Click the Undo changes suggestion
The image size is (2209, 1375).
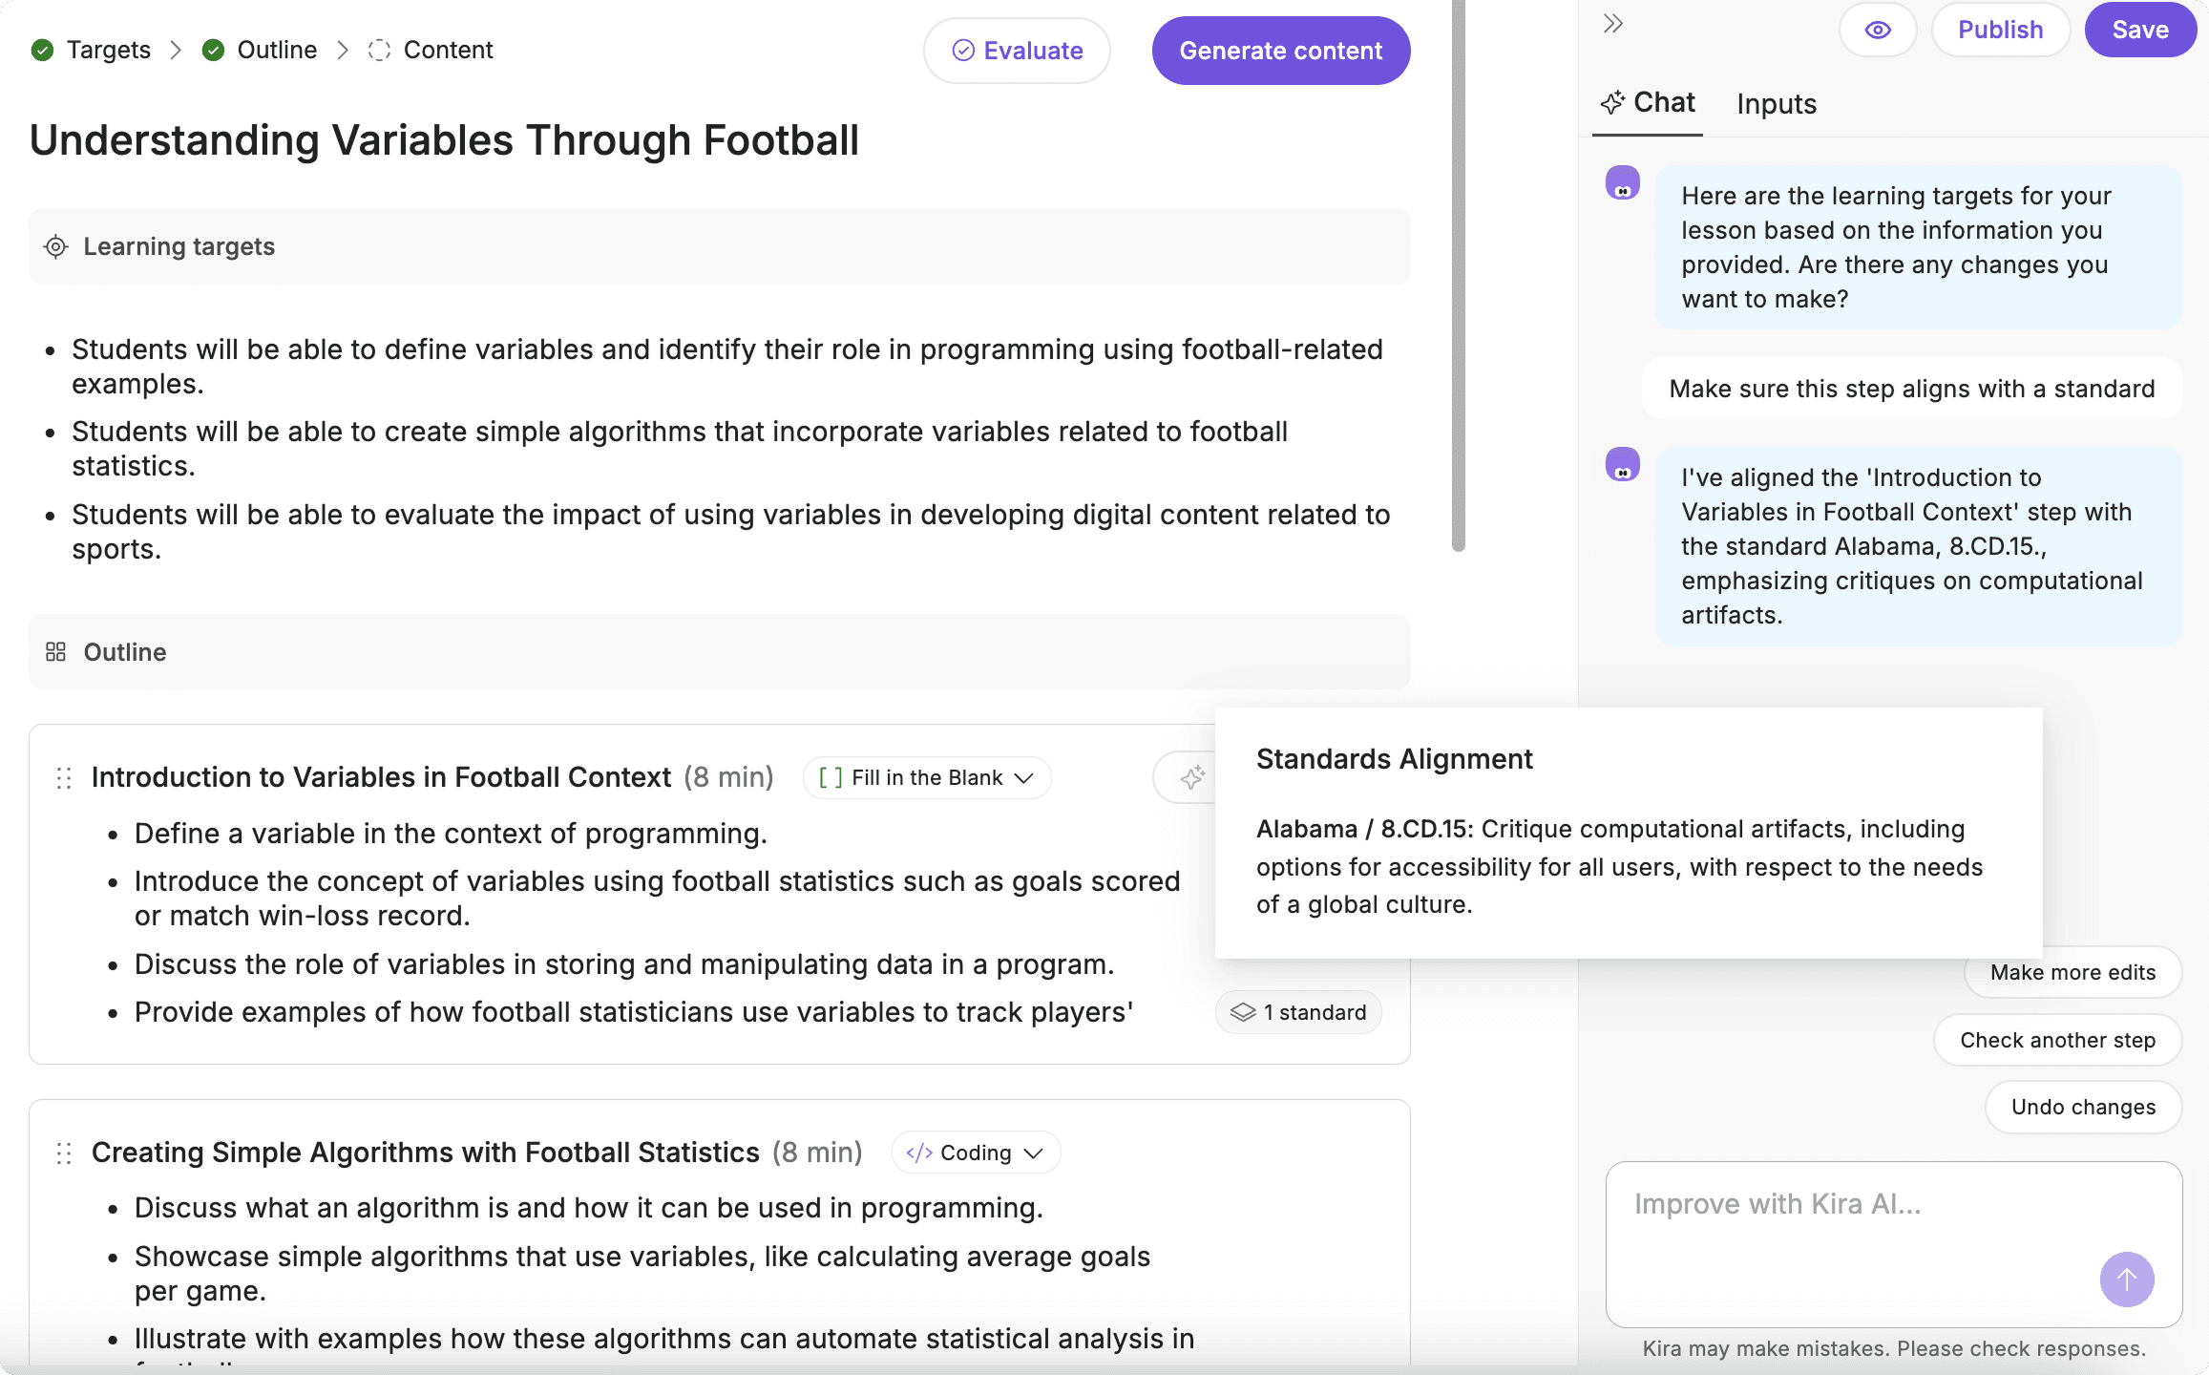point(2083,1108)
